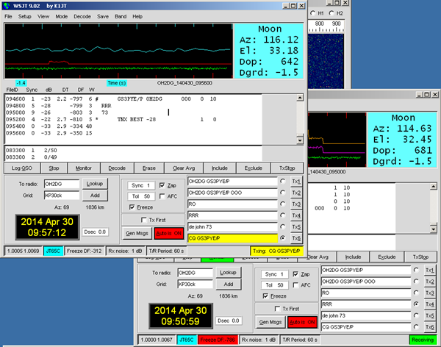The width and height of the screenshot is (441, 347).
Task: Click the Tol 50 stepper field
Action: tap(141, 196)
